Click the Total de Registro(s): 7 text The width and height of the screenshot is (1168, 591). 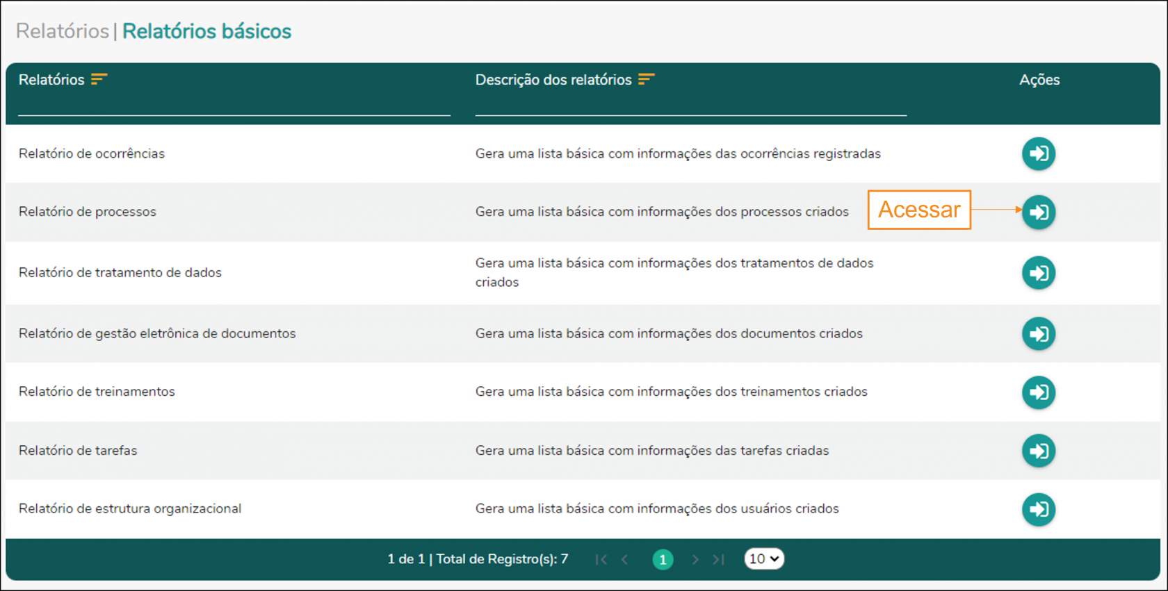click(502, 559)
